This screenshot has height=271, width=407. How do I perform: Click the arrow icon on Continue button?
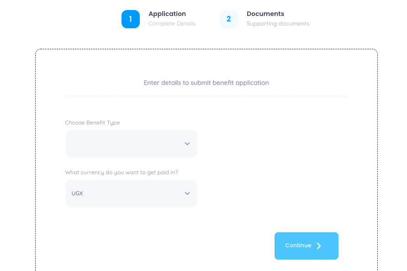[x=319, y=246]
